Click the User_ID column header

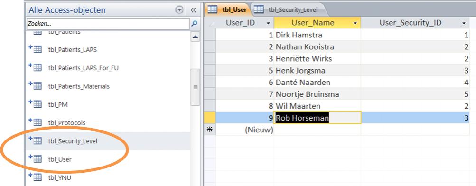pos(245,23)
